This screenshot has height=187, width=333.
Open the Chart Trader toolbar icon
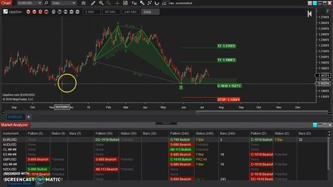[x=134, y=3]
